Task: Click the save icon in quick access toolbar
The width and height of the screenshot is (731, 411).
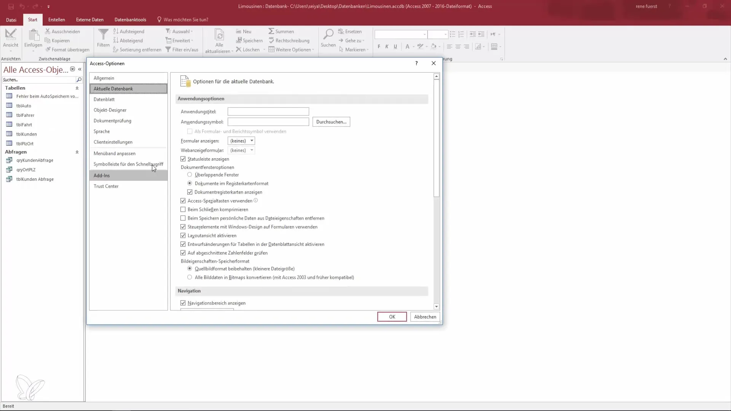Action: [11, 6]
